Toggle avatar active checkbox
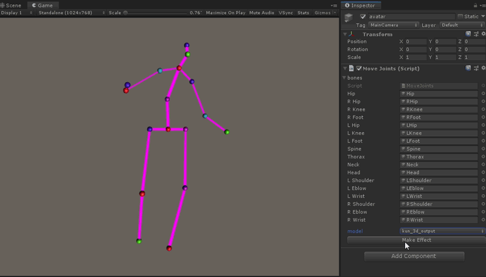The width and height of the screenshot is (486, 277). (363, 16)
